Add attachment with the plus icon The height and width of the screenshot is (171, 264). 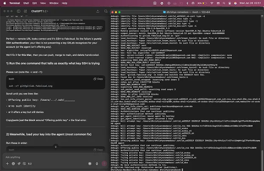pos(7,164)
